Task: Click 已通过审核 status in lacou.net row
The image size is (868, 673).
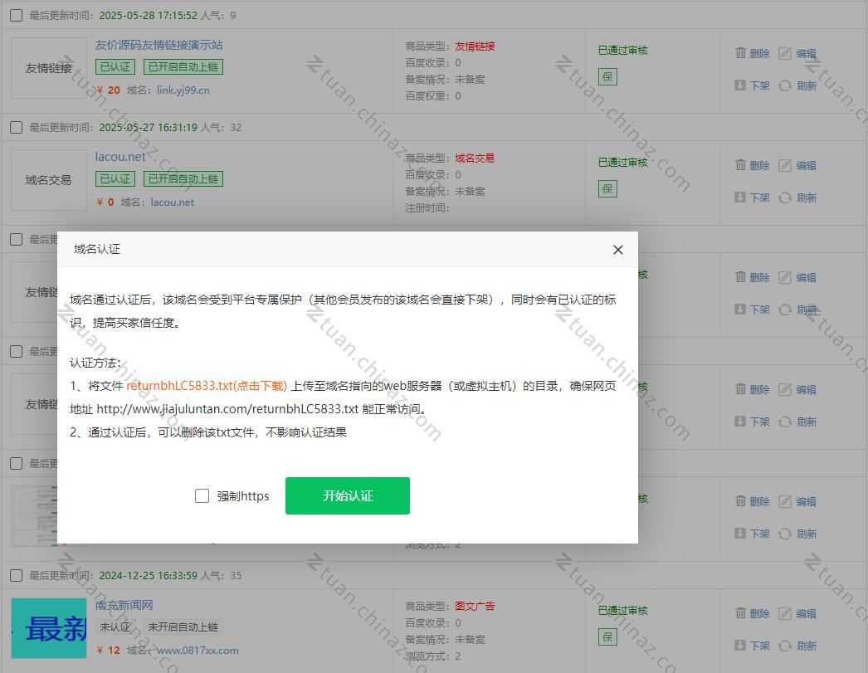Action: click(622, 162)
